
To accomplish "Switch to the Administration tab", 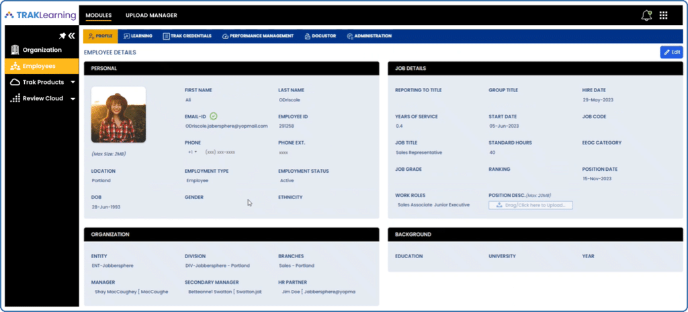I will point(369,36).
